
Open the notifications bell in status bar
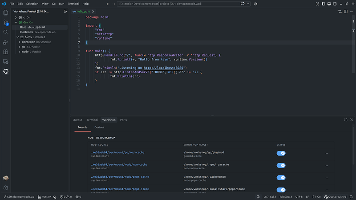351,197
